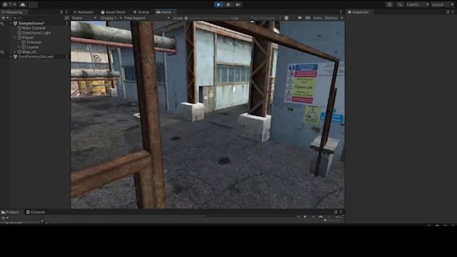Open the Undo History icon
This screenshot has width=457, height=257.
click(x=389, y=5)
